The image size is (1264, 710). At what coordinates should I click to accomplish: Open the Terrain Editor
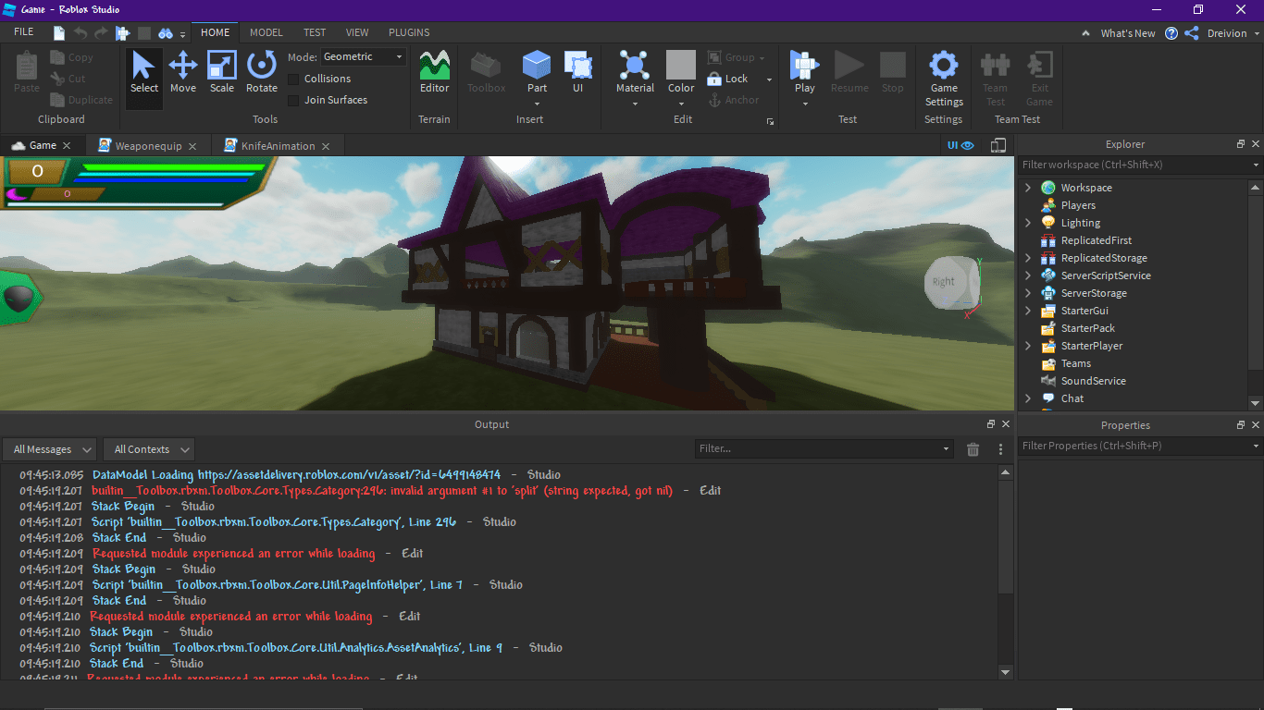click(x=433, y=74)
